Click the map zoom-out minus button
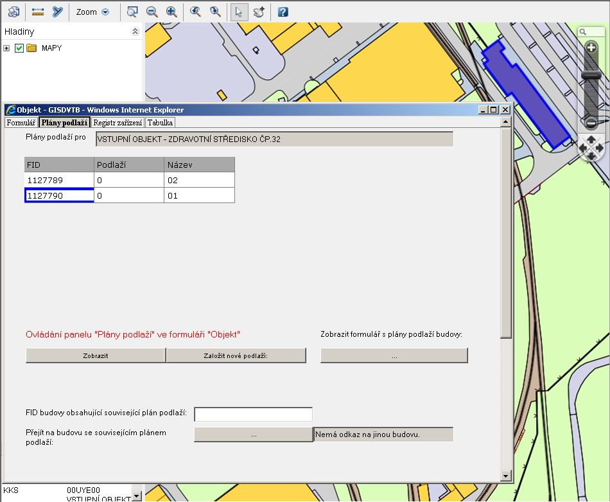610x502 pixels. point(591,123)
